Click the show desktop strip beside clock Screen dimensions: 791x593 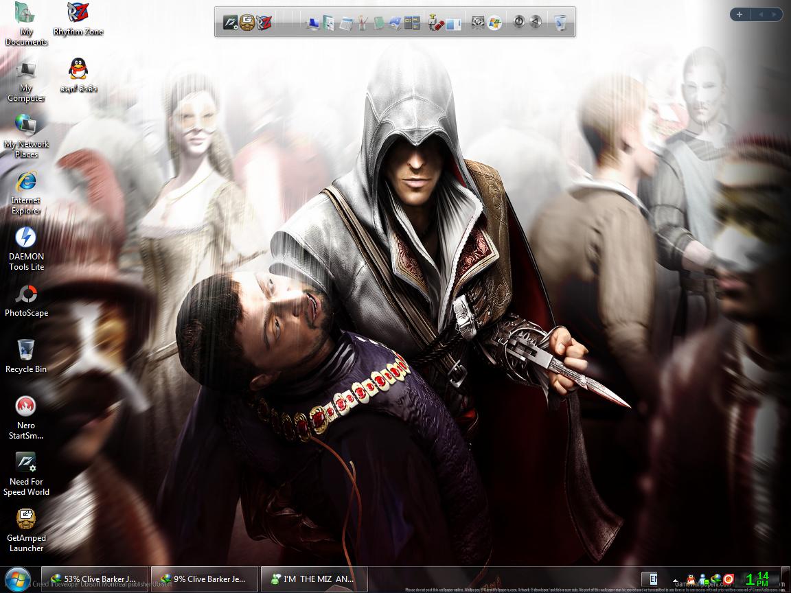click(784, 579)
